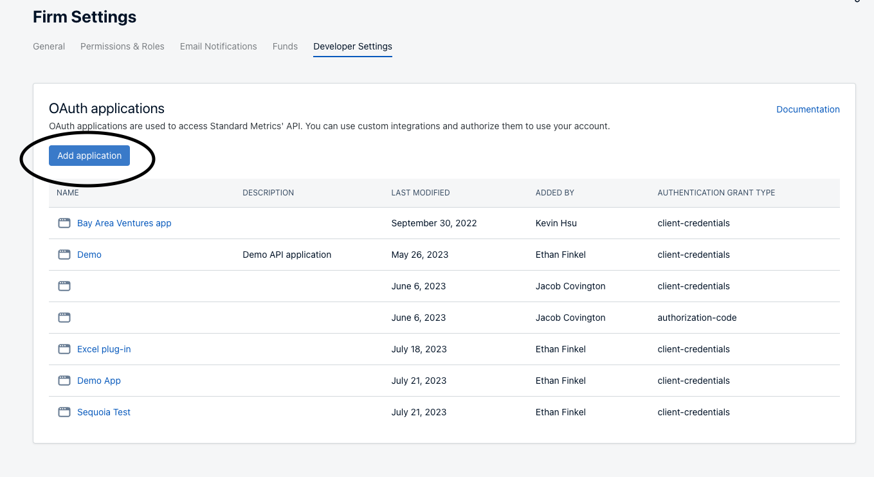Viewport: 874px width, 477px height.
Task: Open the Demo App link
Action: [x=99, y=381]
